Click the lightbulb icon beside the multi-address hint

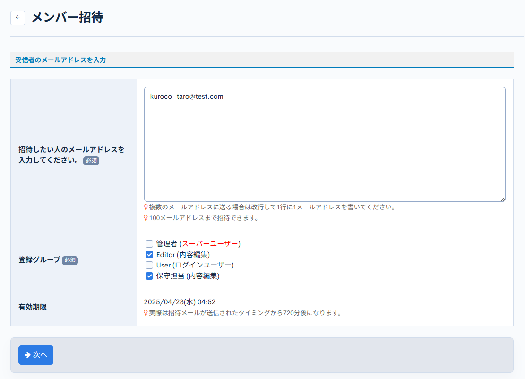point(146,207)
